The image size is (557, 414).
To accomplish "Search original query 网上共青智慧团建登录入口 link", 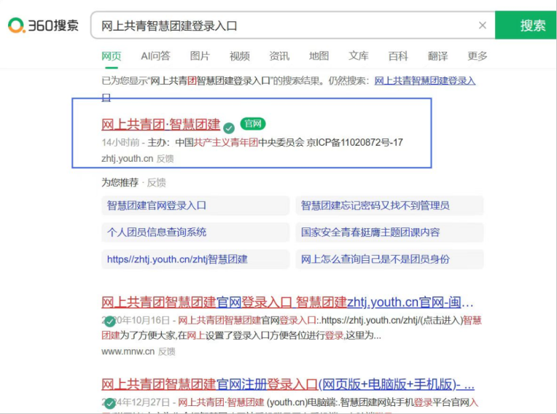I will point(424,80).
